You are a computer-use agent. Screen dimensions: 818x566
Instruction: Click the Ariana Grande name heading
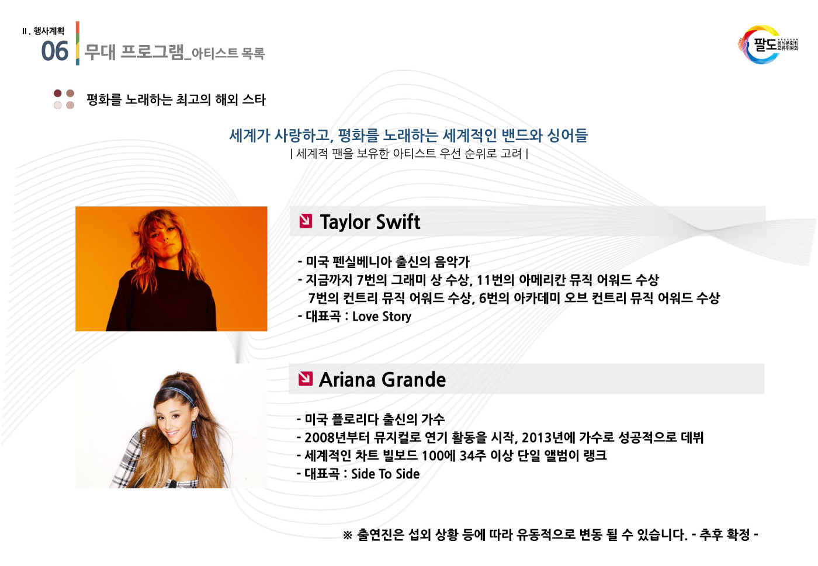point(382,380)
